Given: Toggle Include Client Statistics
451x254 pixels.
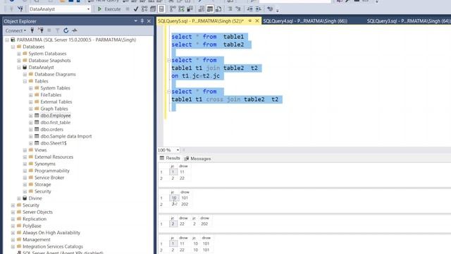Looking at the screenshot, I should point(190,9).
